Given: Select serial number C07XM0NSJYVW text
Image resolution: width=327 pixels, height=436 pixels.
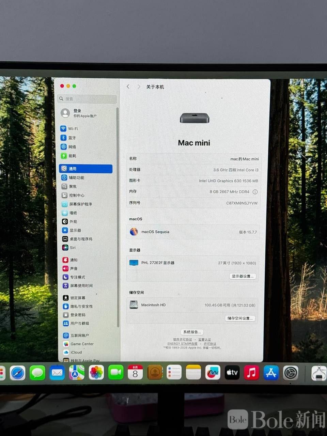Looking at the screenshot, I should pos(242,203).
